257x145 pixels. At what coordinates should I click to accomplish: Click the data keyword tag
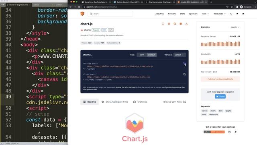click(x=220, y=111)
